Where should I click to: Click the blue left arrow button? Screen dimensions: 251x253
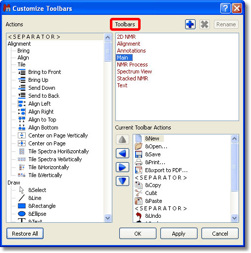pos(122,153)
